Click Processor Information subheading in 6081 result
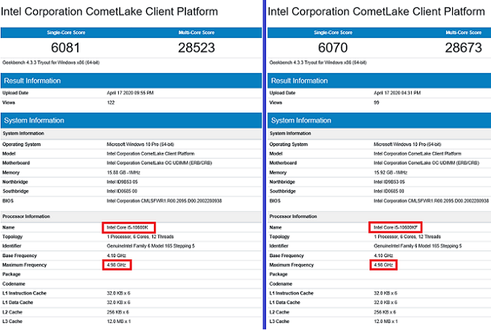 [x=26, y=216]
